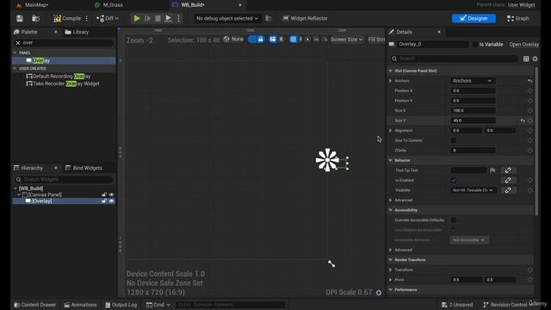The height and width of the screenshot is (310, 551).
Task: Compile the widget blueprint
Action: click(x=67, y=18)
